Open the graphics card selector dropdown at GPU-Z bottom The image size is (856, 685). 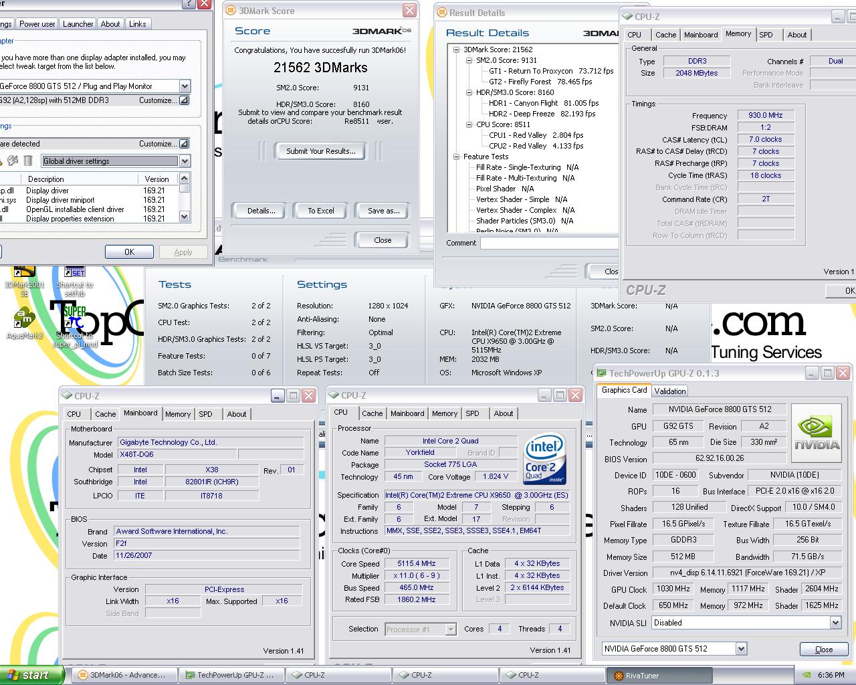click(x=741, y=649)
